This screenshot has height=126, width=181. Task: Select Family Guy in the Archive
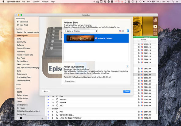tap(21, 114)
